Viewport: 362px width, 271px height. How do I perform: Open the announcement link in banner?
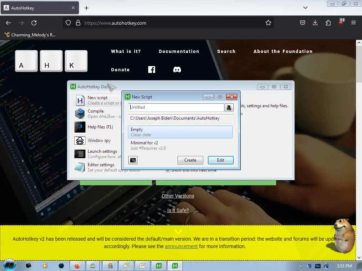pyautogui.click(x=181, y=246)
